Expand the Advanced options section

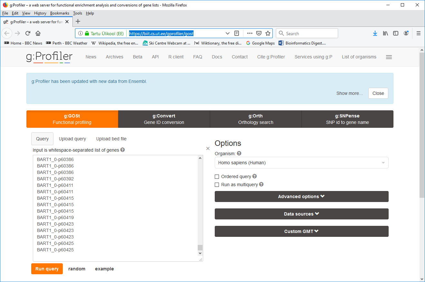click(301, 196)
